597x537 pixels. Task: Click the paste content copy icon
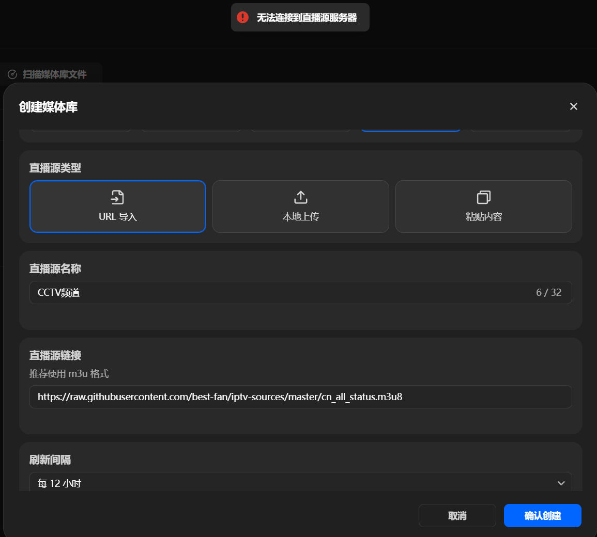(483, 197)
